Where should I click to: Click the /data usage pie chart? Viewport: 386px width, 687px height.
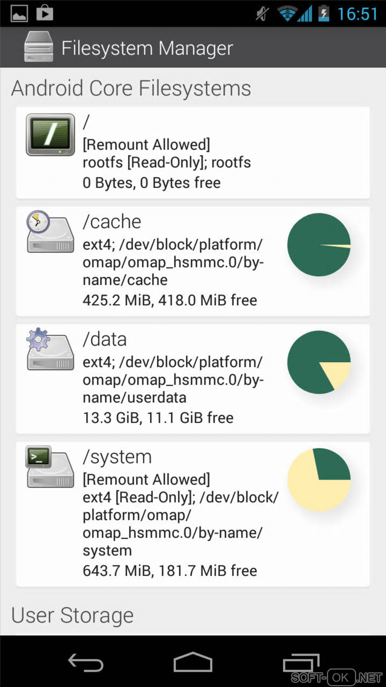point(319,362)
